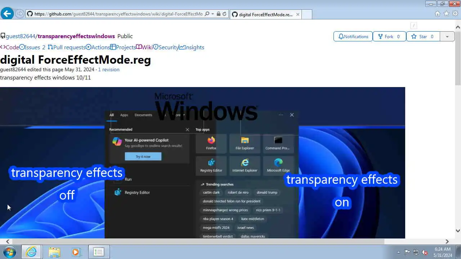Screen dimensions: 461x259
Task: Click the repository book icon
Action: pyautogui.click(x=3, y=36)
